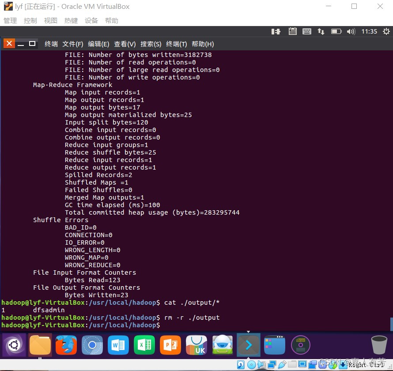The image size is (393, 371).
Task: Open the disc media app in dock
Action: [301, 345]
